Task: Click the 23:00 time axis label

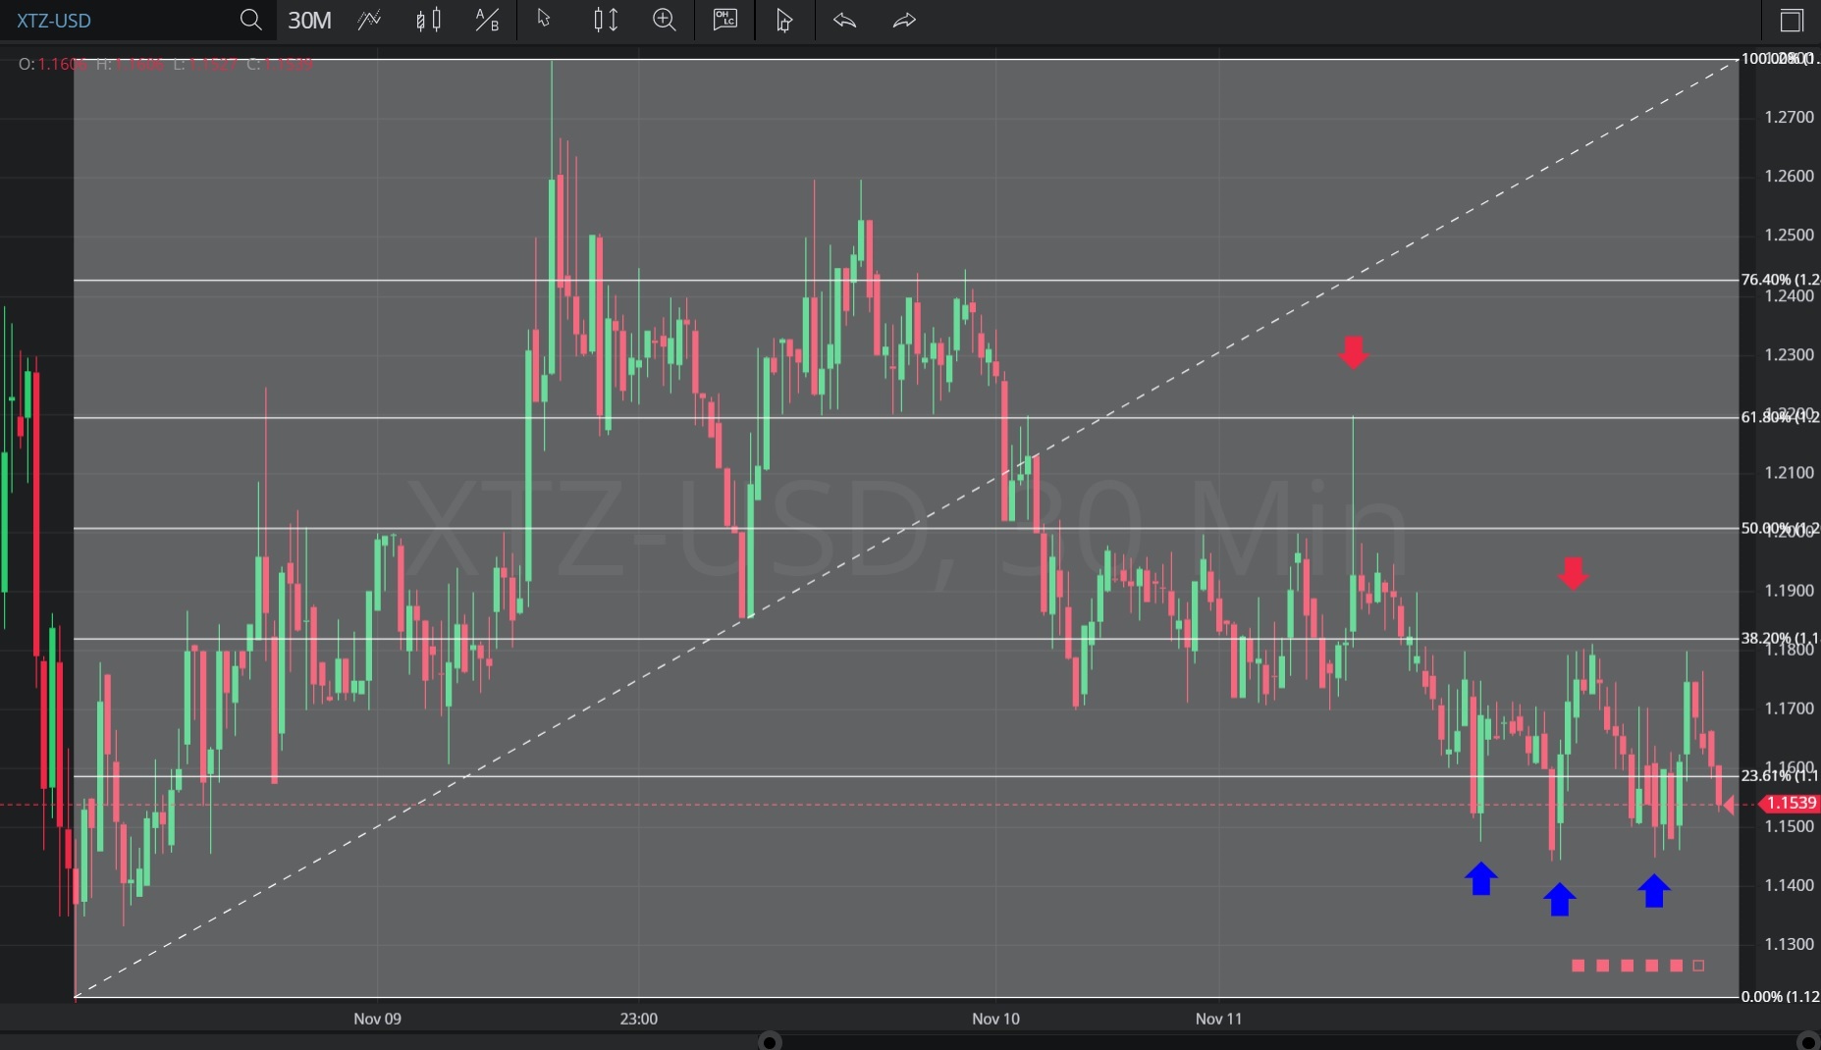Action: 638,1019
